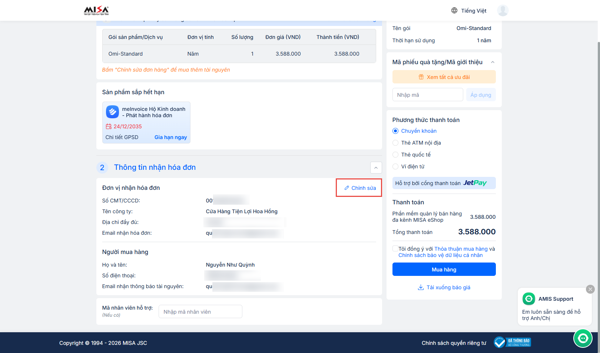
Task: Open the user avatar profile menu
Action: (503, 10)
